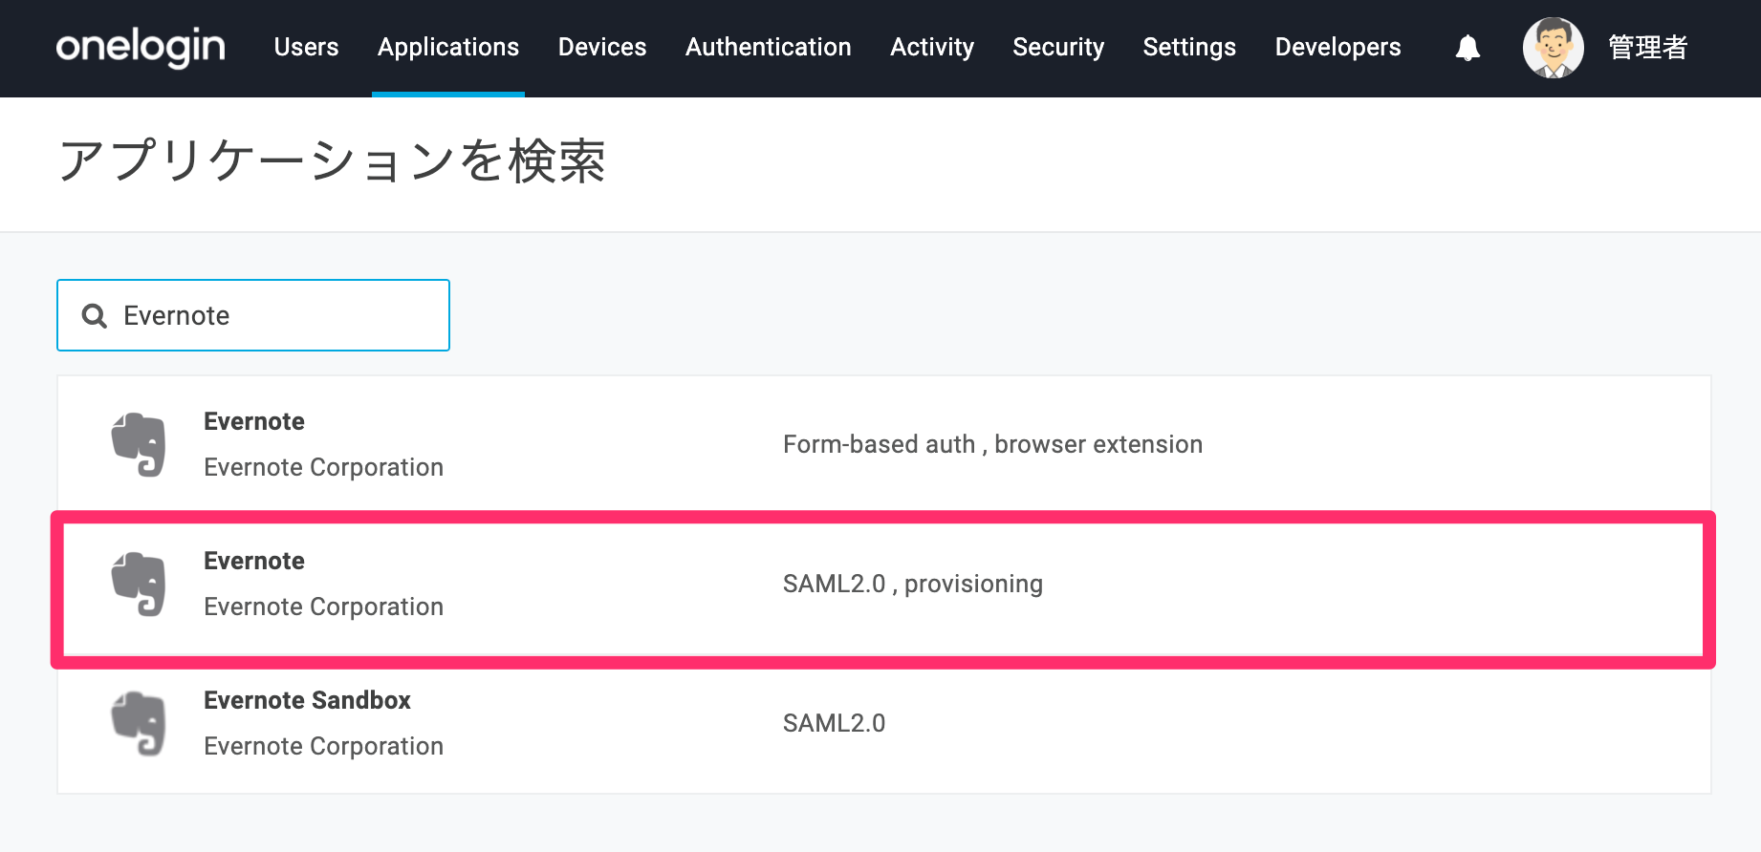
Task: Click the アプリケーションを検索 page heading
Action: 332,160
